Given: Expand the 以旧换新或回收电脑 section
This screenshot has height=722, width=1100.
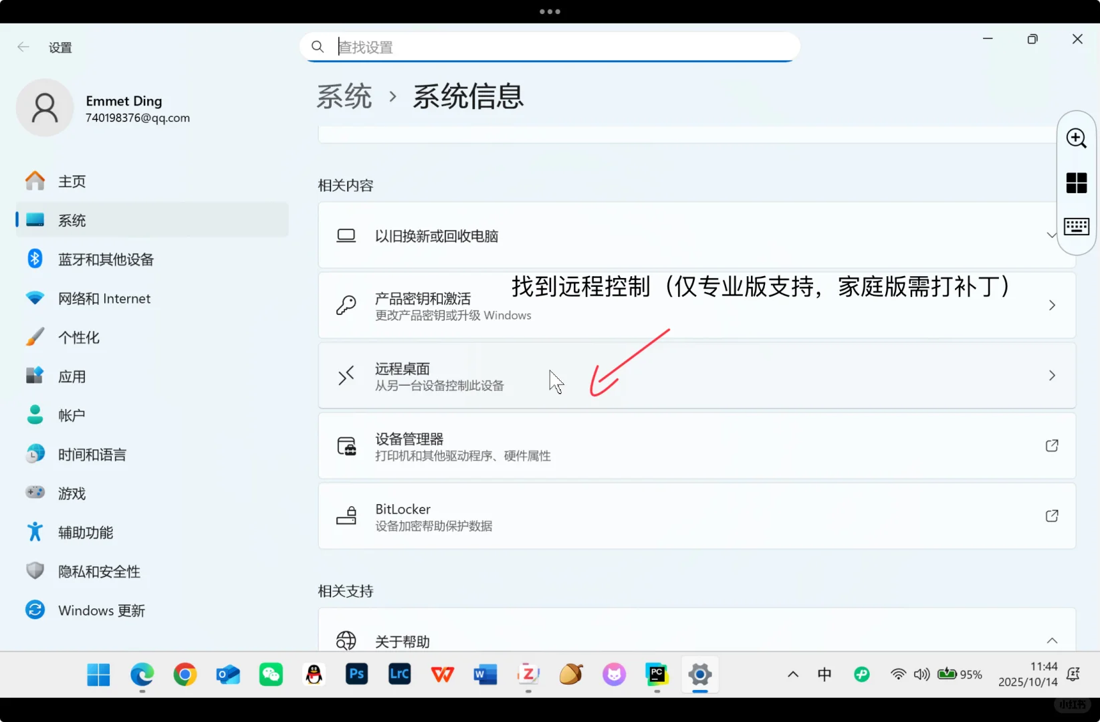Looking at the screenshot, I should 1052,235.
